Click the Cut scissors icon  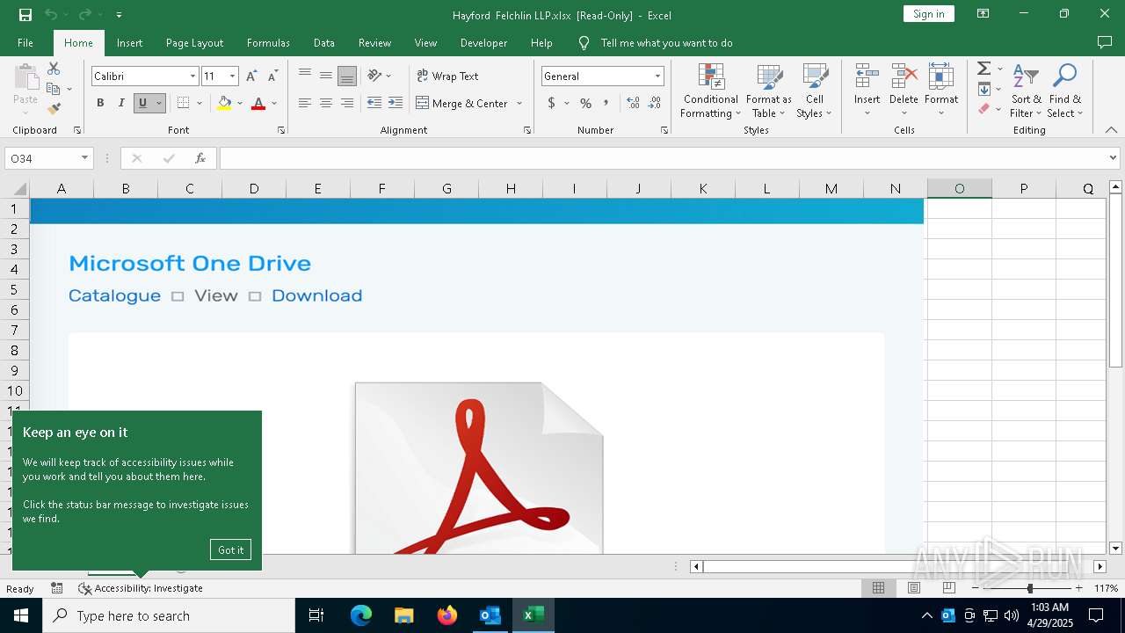pyautogui.click(x=54, y=69)
